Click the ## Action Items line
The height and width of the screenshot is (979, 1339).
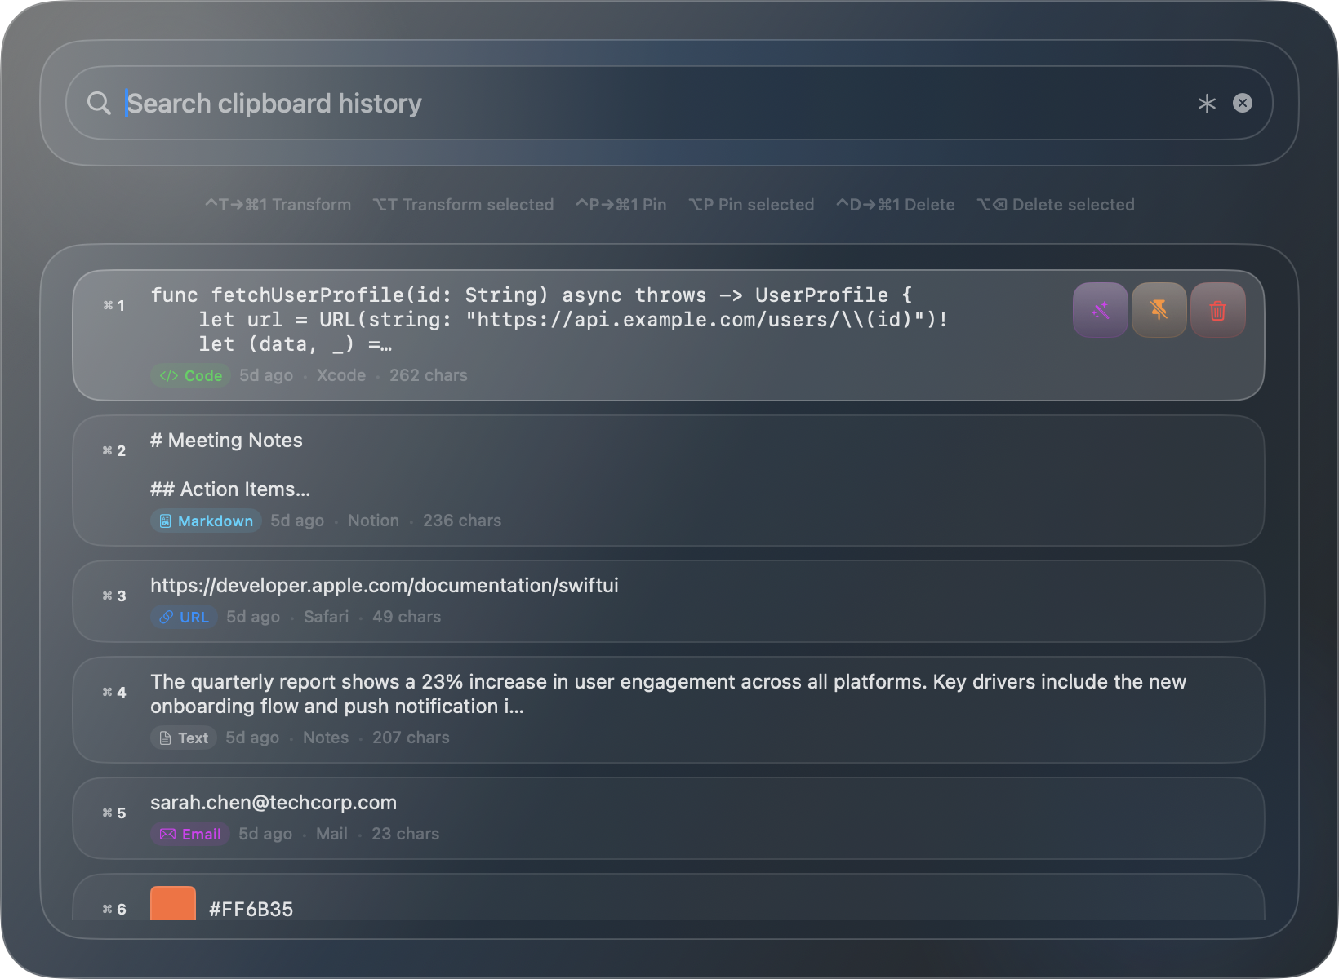(230, 489)
